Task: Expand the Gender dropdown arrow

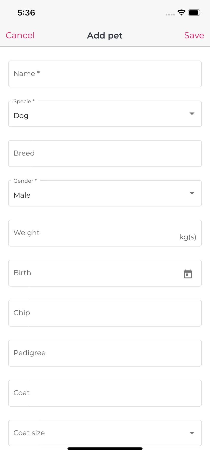Action: [x=192, y=193]
